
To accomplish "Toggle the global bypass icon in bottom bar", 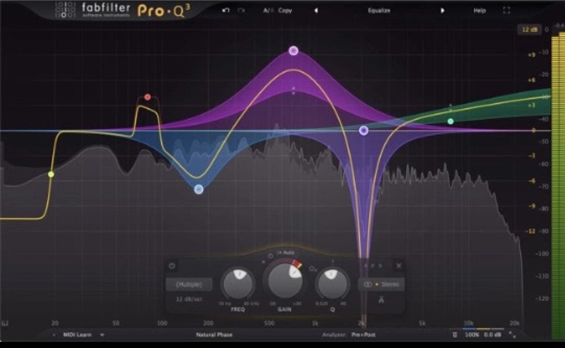I will [455, 335].
